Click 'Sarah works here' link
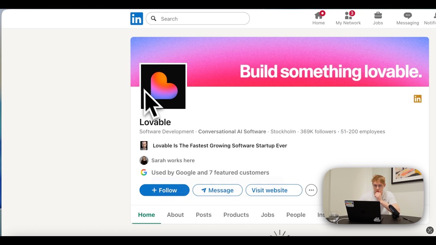Image resolution: width=436 pixels, height=245 pixels. (x=173, y=160)
